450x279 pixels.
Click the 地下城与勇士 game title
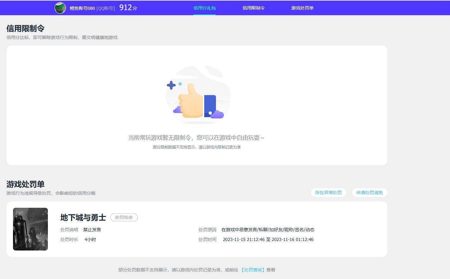pos(83,218)
